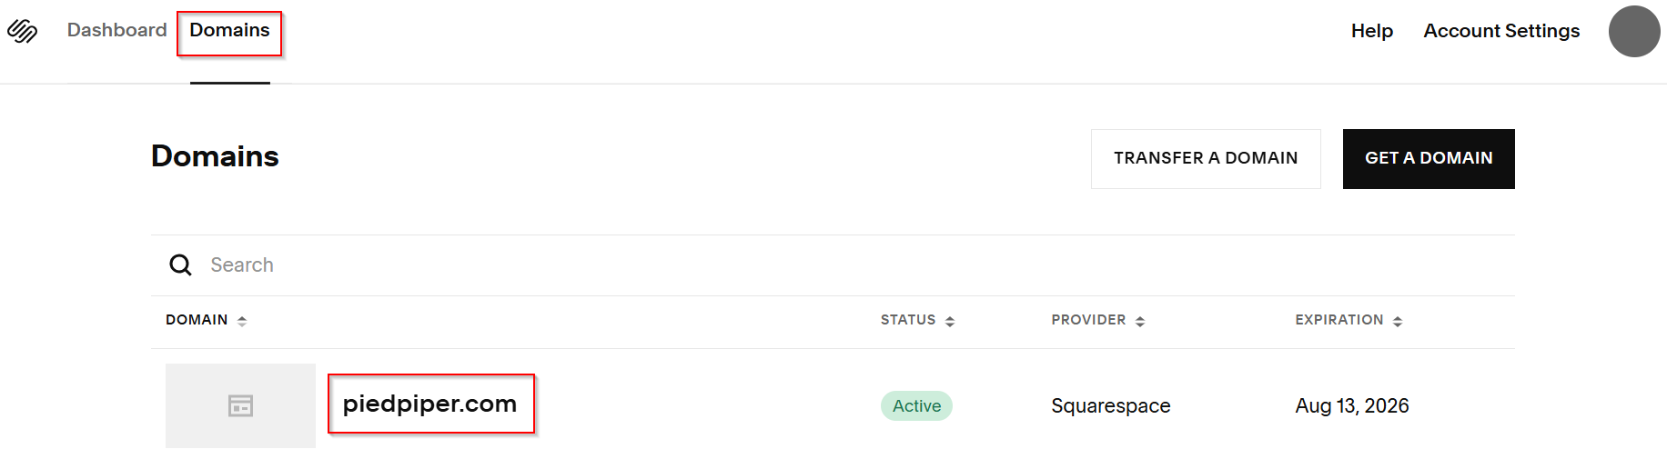Click the green Active status badge
The width and height of the screenshot is (1667, 459).
[916, 405]
